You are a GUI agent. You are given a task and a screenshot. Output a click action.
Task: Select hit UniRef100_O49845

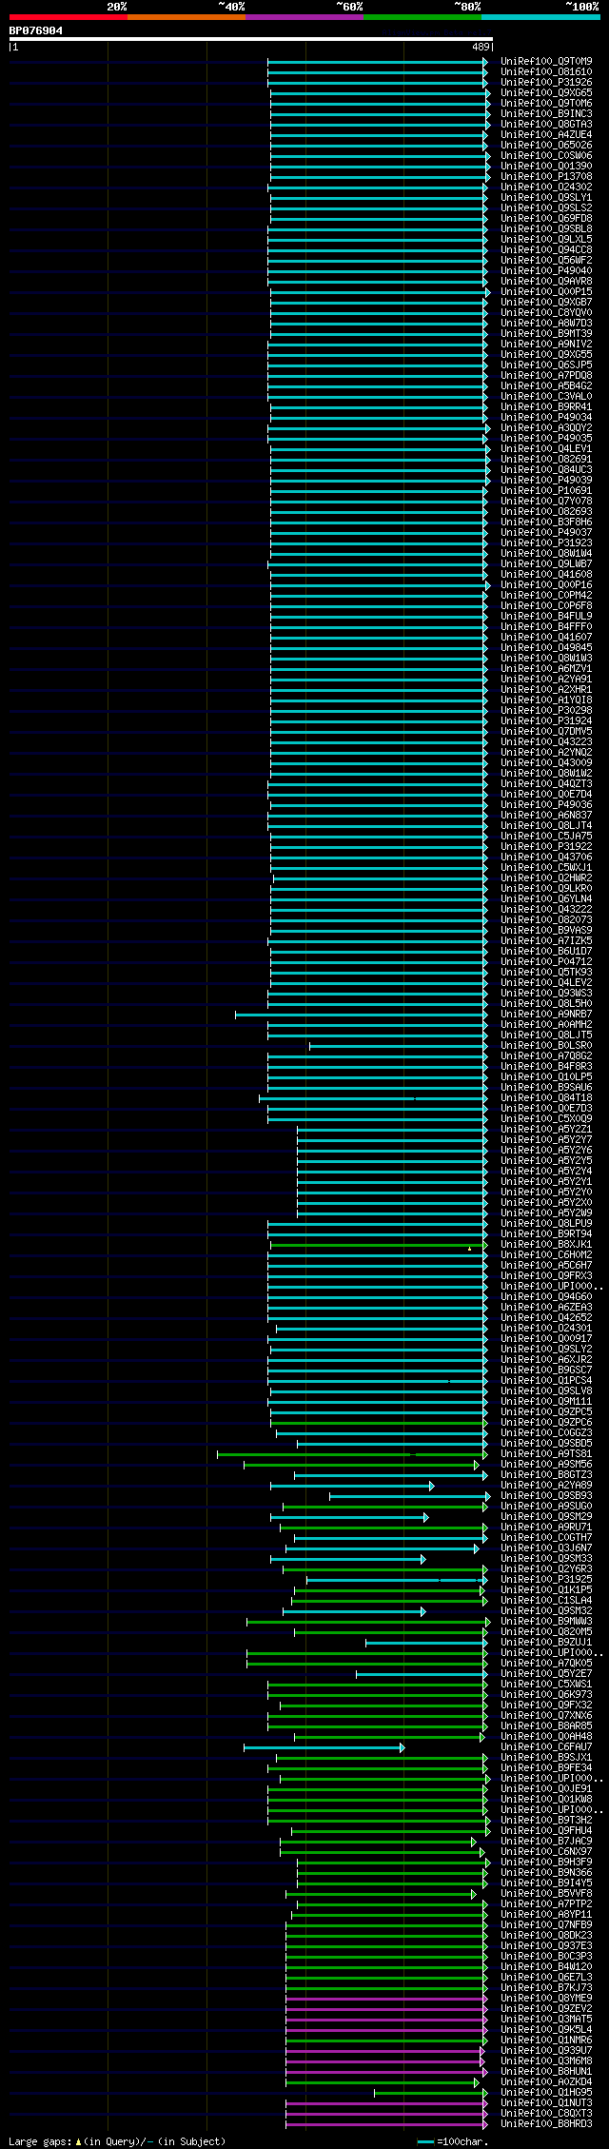(x=546, y=648)
